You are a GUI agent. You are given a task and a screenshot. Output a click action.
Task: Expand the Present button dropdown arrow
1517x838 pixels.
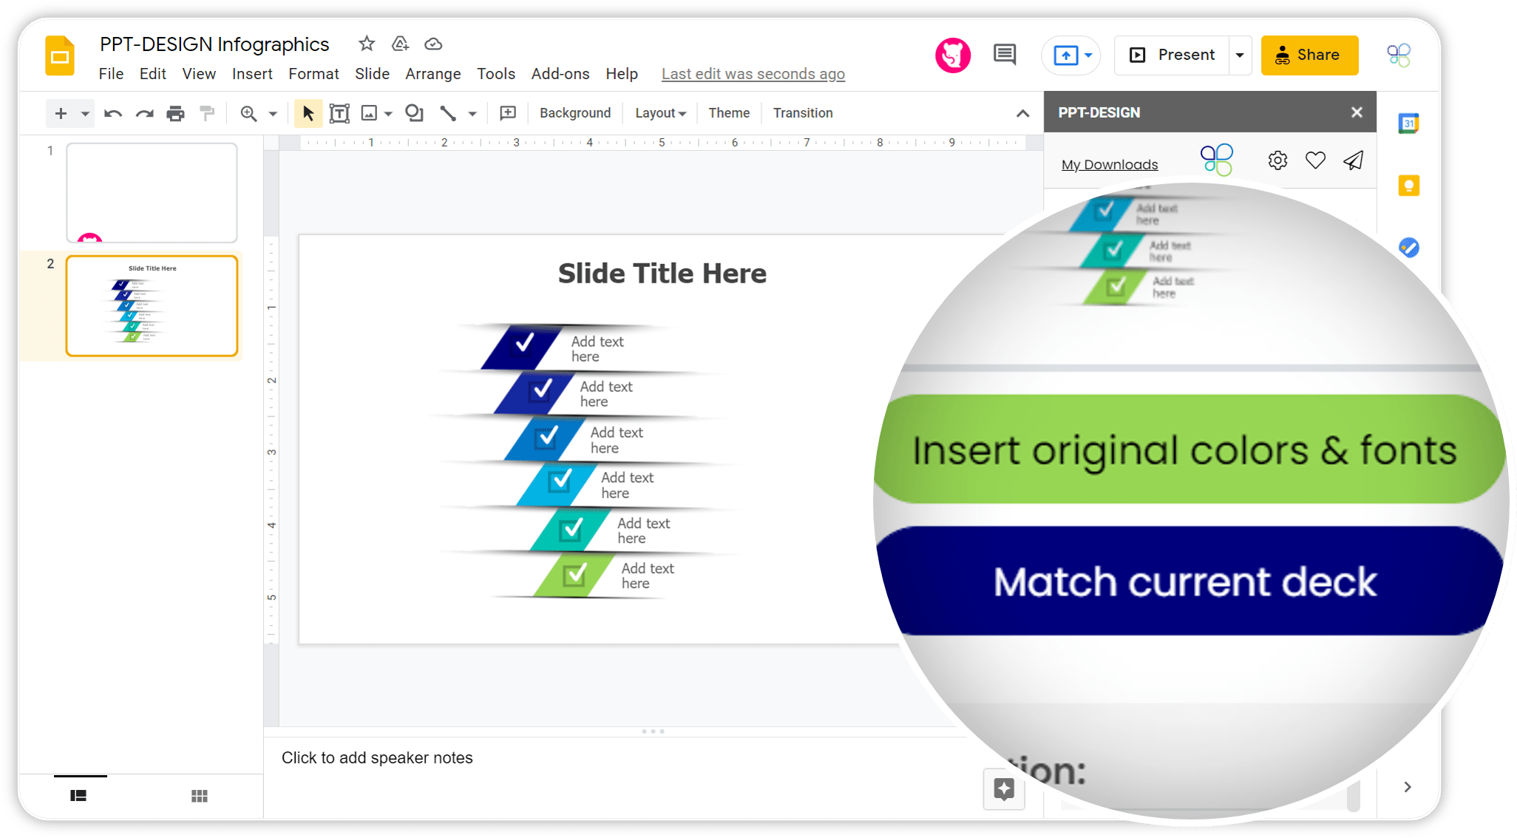(x=1240, y=55)
